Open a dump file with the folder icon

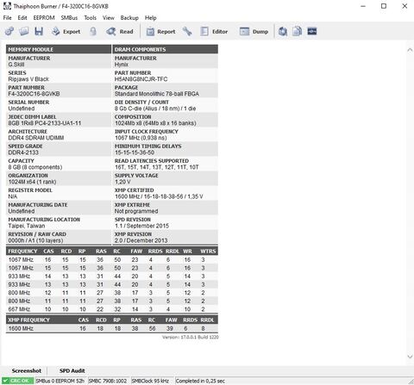tap(23, 31)
